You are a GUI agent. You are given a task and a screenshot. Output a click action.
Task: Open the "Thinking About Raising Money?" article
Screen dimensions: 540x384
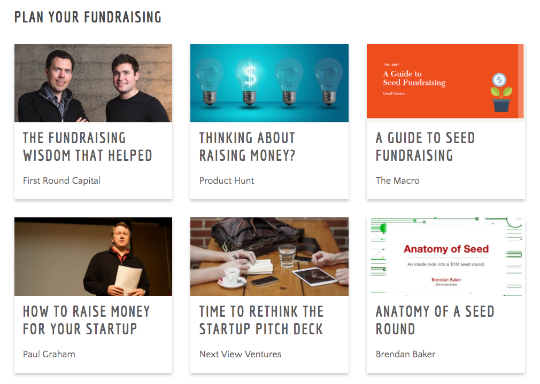(247, 145)
